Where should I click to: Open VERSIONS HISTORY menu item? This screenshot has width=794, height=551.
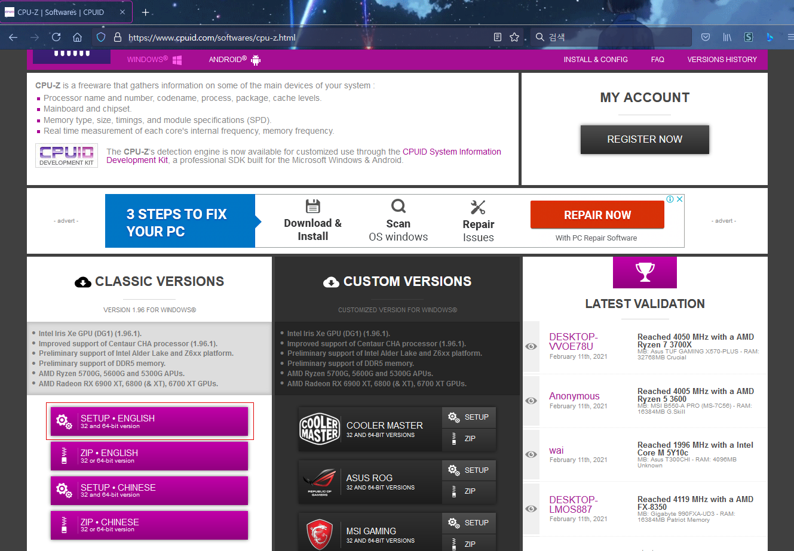[x=722, y=60]
